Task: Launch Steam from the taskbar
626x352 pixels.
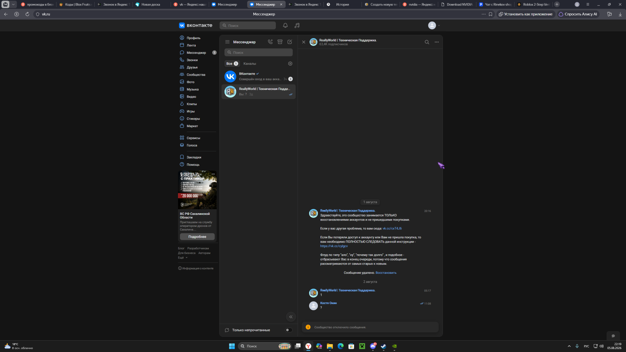Action: click(383, 346)
